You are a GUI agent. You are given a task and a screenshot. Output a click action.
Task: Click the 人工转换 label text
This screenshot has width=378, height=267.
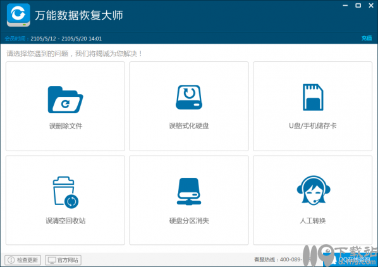(312, 221)
